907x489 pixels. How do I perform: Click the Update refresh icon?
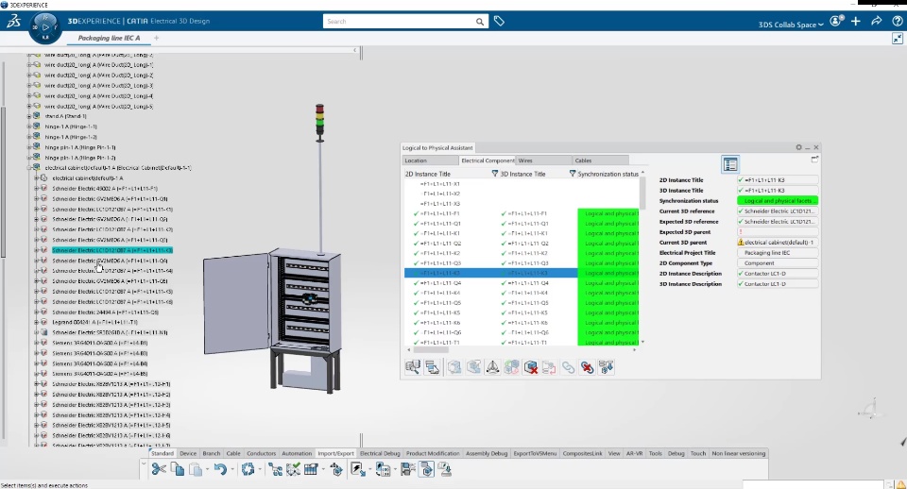point(248,469)
